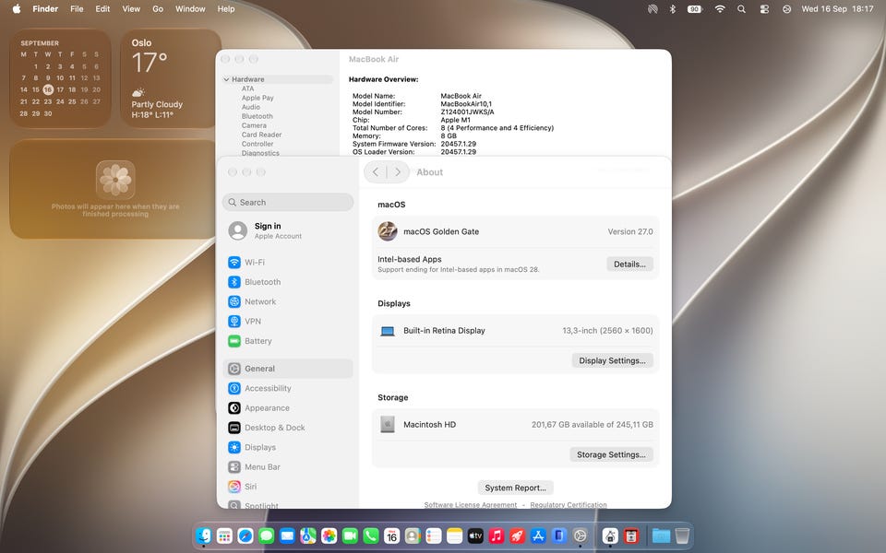Open the Software License Agreement link

pyautogui.click(x=470, y=505)
